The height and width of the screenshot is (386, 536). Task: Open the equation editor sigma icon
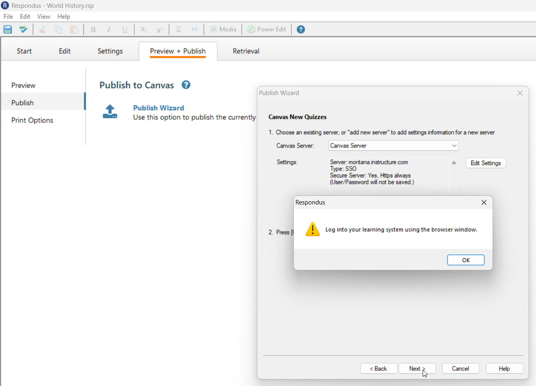tap(178, 29)
